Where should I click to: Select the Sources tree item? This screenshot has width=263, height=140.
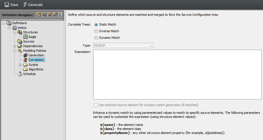[29, 41]
